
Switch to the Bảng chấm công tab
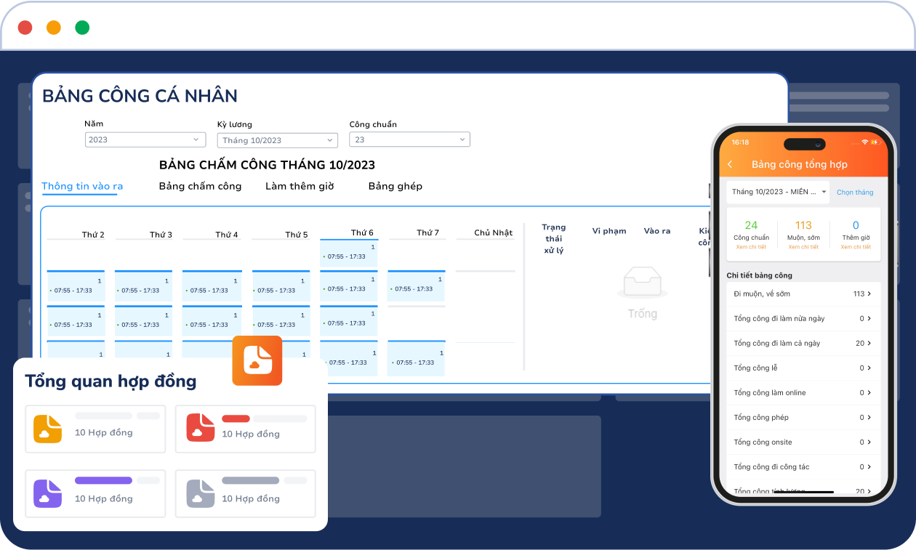click(200, 186)
